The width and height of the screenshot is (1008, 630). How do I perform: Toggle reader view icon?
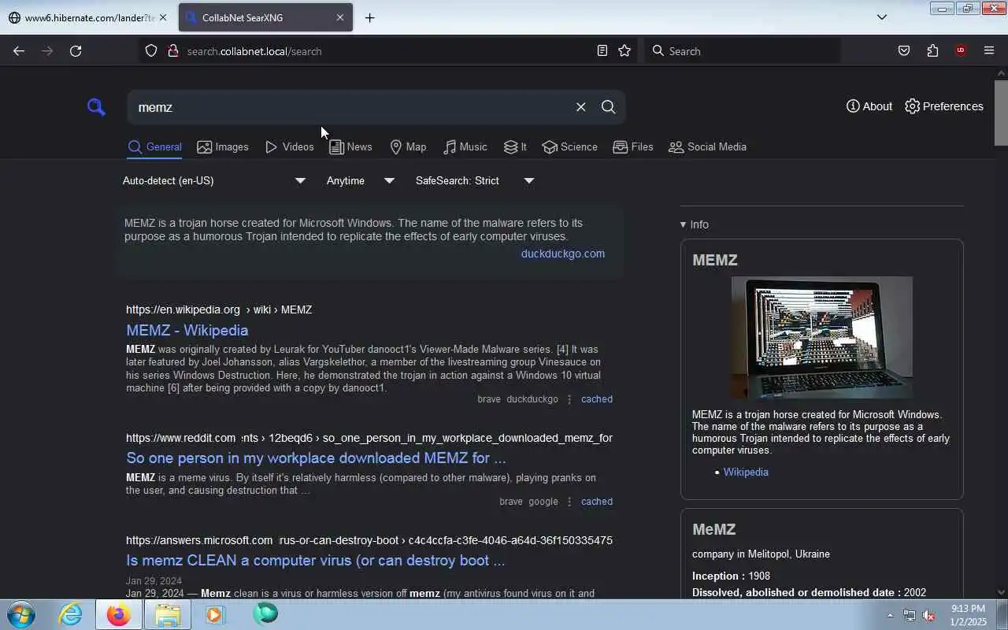pyautogui.click(x=602, y=51)
